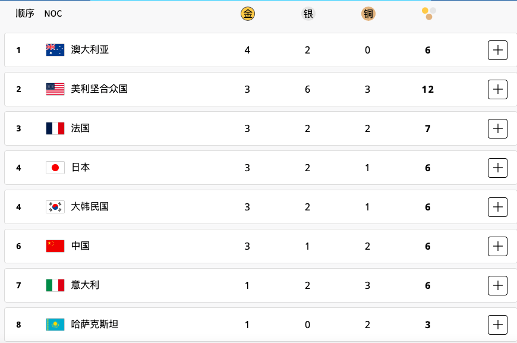This screenshot has width=517, height=343.
Task: Expand the row for 大韩民国
Action: point(497,207)
